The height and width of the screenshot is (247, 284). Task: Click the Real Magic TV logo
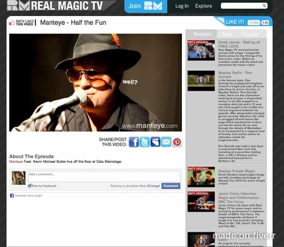(55, 5)
